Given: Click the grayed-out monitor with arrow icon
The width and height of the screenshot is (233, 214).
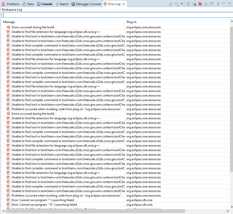Looking at the screenshot, I should (x=188, y=4).
